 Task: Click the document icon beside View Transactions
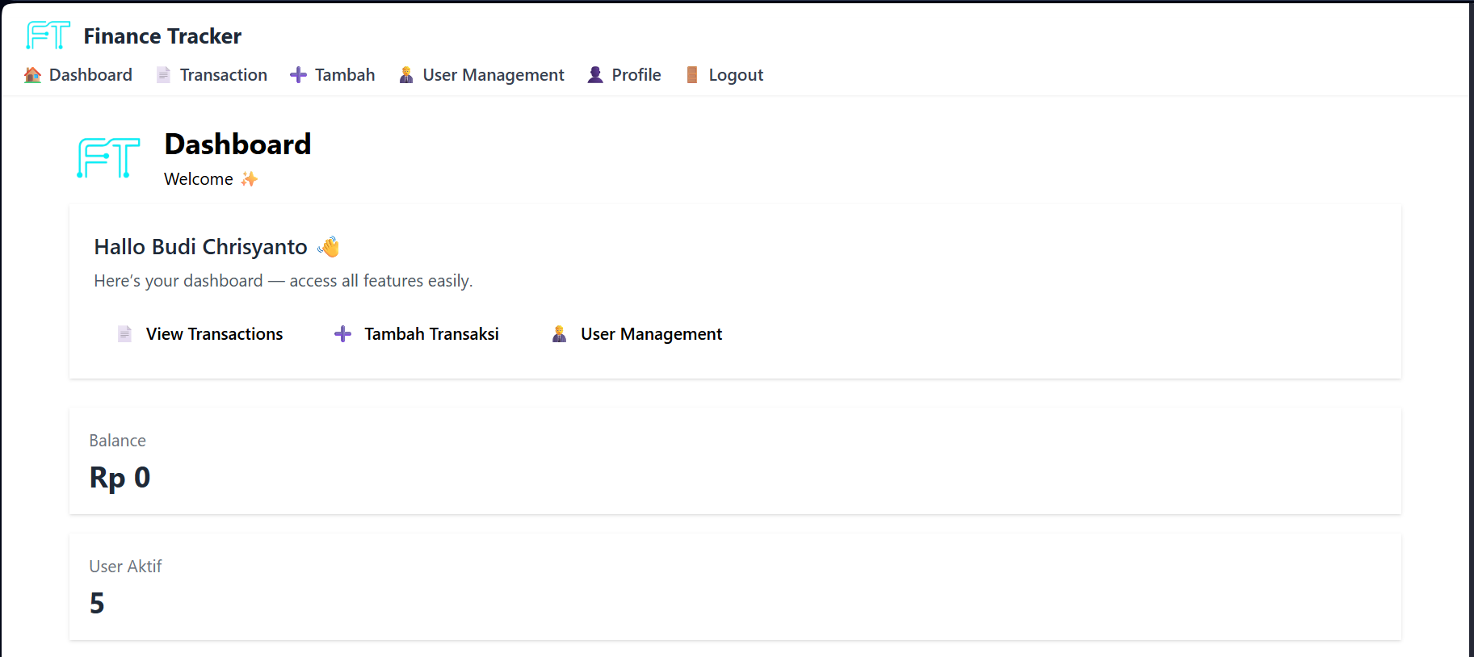pyautogui.click(x=124, y=334)
